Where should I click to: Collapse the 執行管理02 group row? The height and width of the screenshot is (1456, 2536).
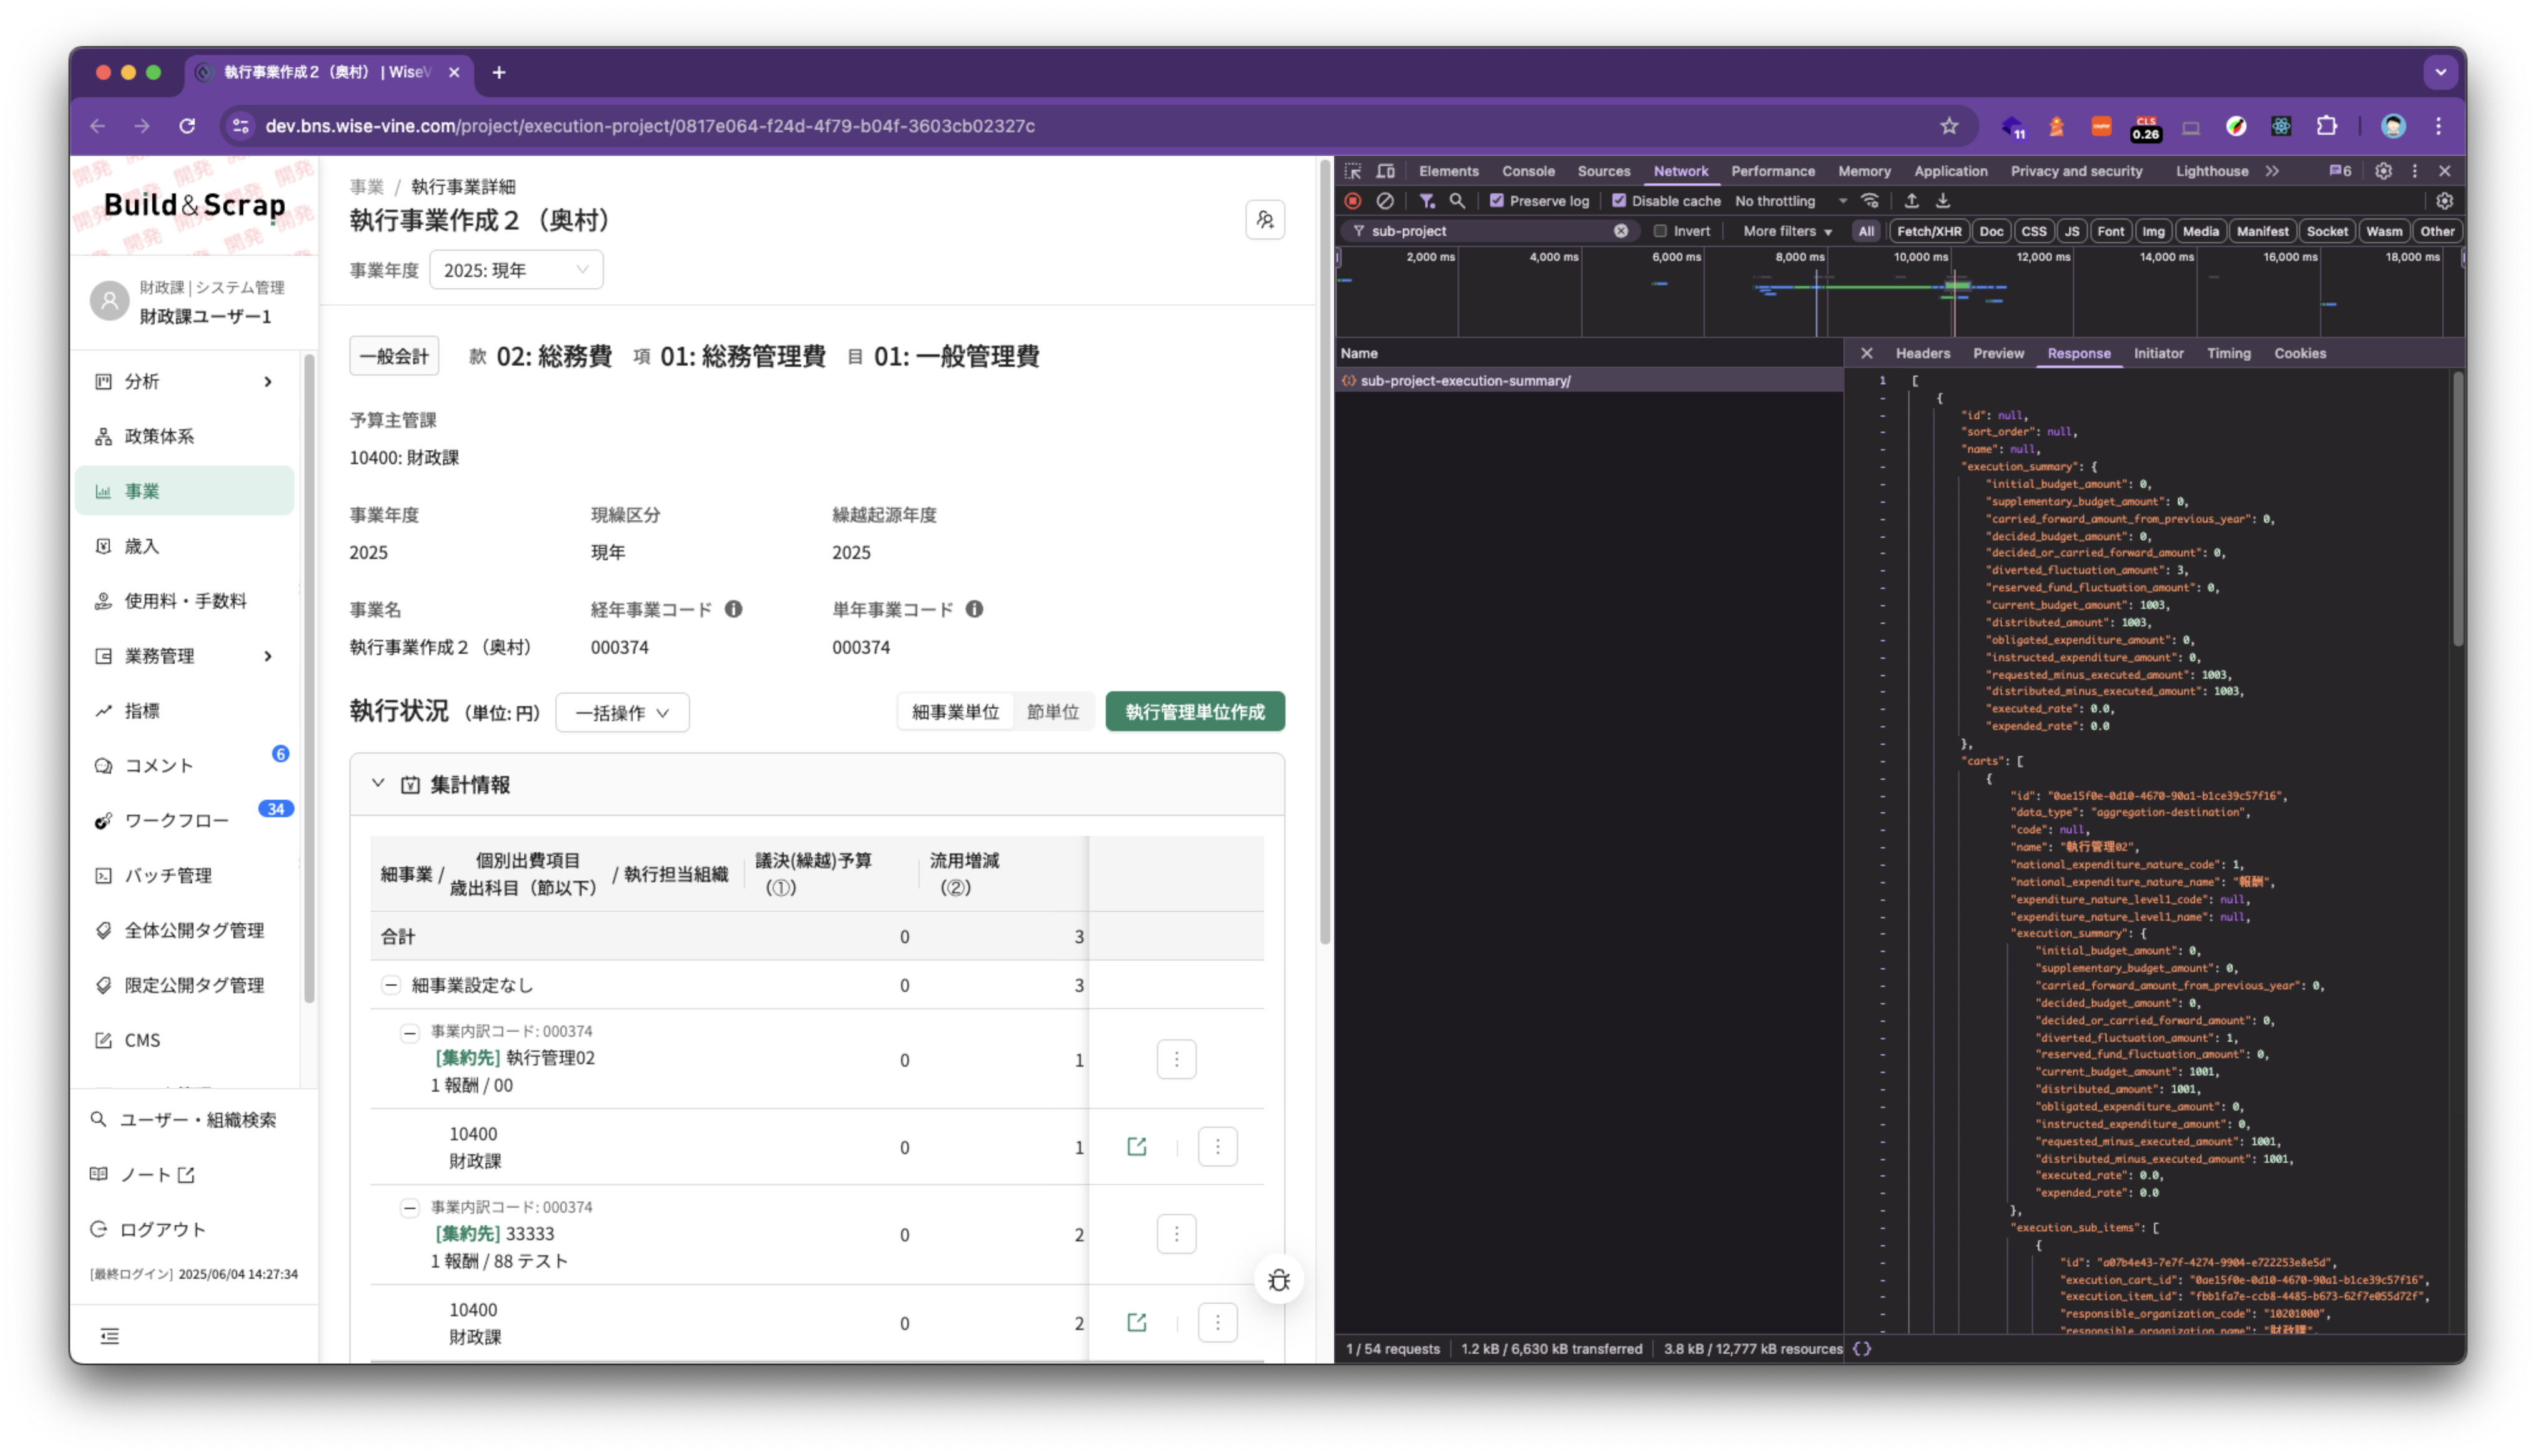(x=410, y=1033)
